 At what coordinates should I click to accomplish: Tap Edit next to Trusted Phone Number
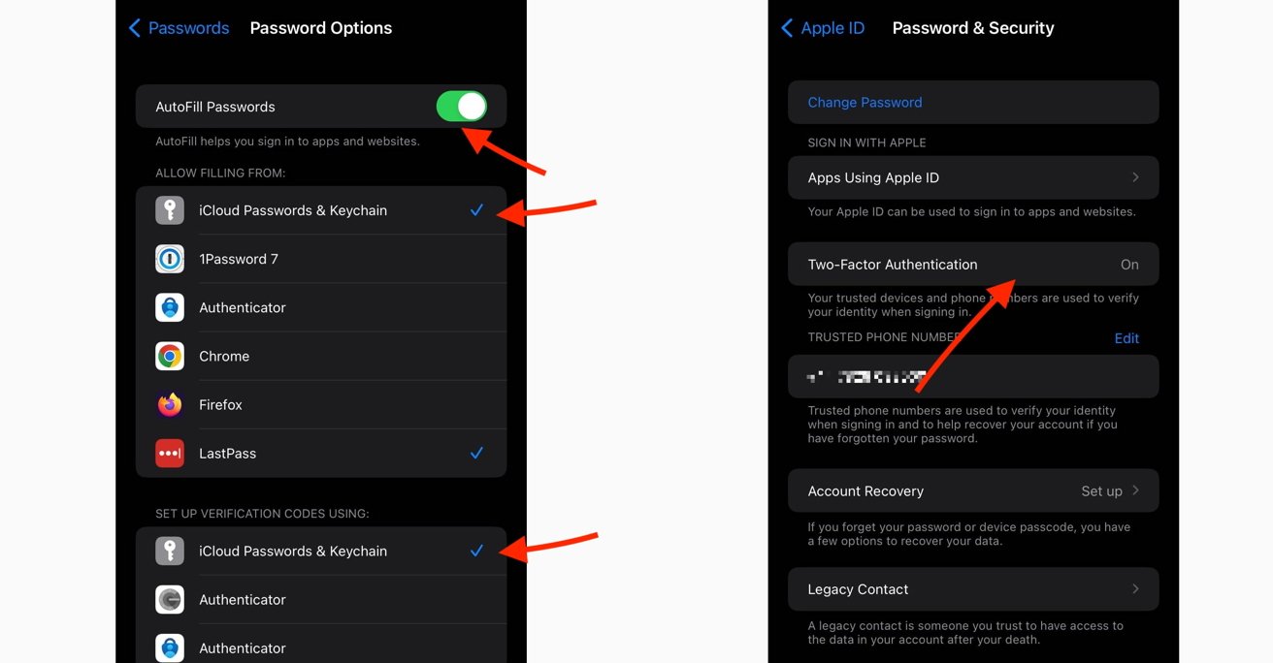tap(1126, 338)
